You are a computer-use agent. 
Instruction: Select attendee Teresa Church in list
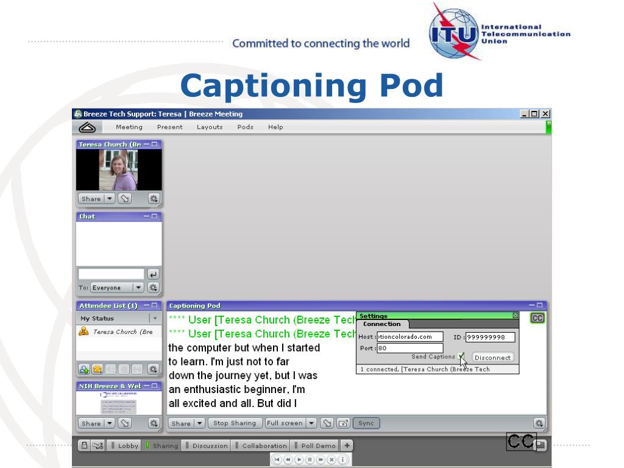(119, 331)
